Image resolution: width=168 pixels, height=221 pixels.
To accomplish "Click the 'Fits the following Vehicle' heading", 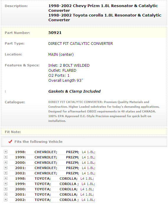I will [38, 142].
